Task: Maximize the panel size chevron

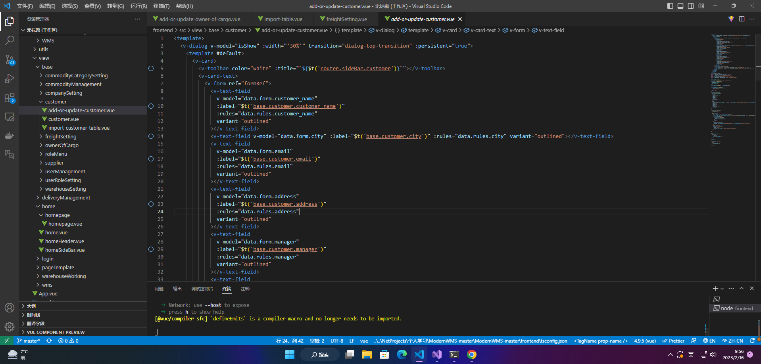Action: coord(742,289)
